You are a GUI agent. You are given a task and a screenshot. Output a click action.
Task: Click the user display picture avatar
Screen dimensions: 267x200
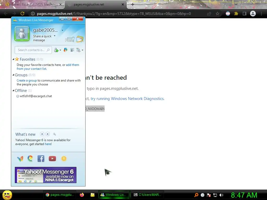pyautogui.click(x=22, y=34)
